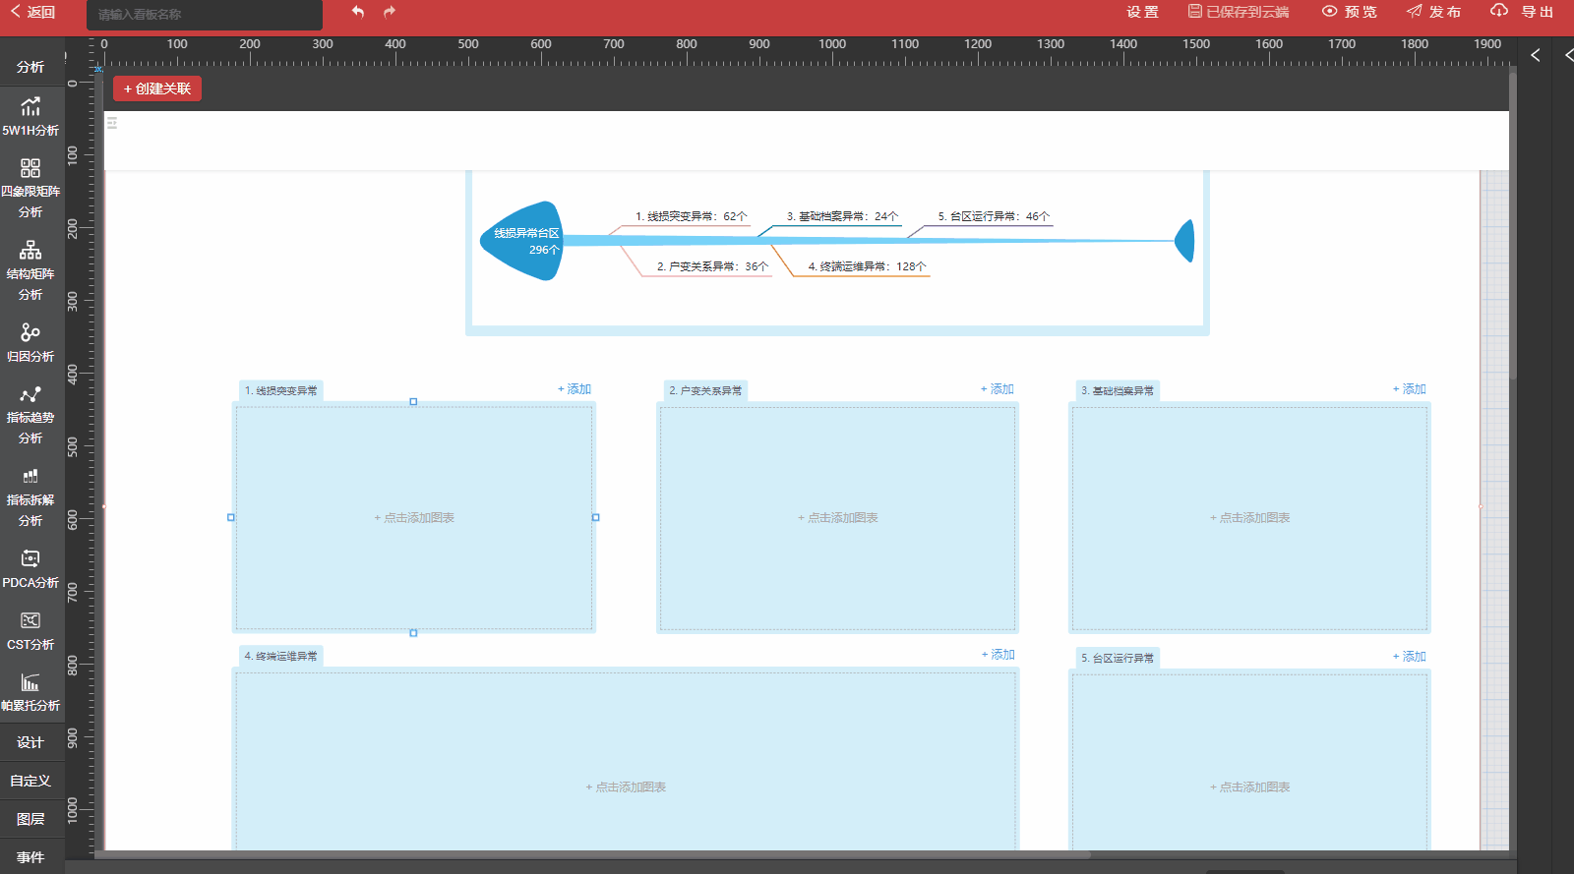Click the 创建关联 button

tap(157, 88)
